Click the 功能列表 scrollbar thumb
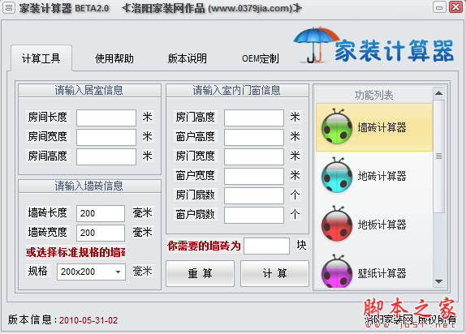The image size is (466, 334). (x=438, y=156)
